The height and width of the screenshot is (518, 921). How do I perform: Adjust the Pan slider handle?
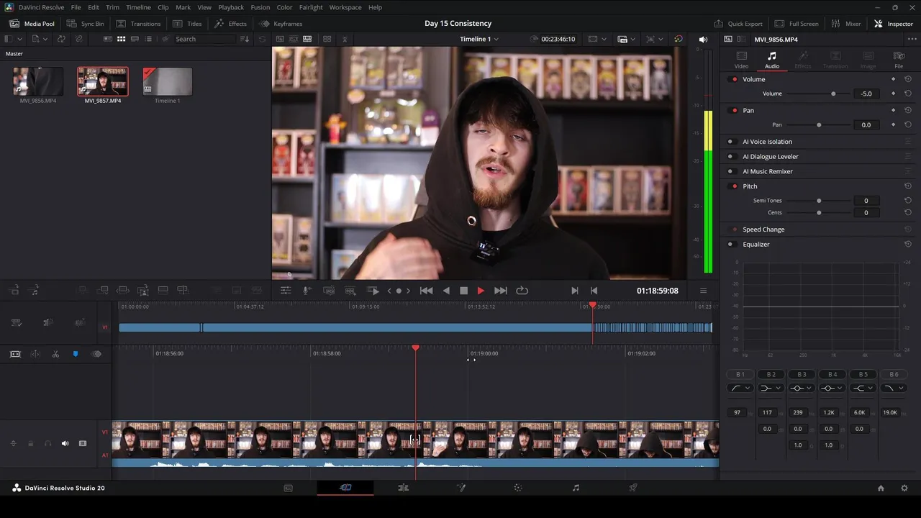pyautogui.click(x=819, y=124)
